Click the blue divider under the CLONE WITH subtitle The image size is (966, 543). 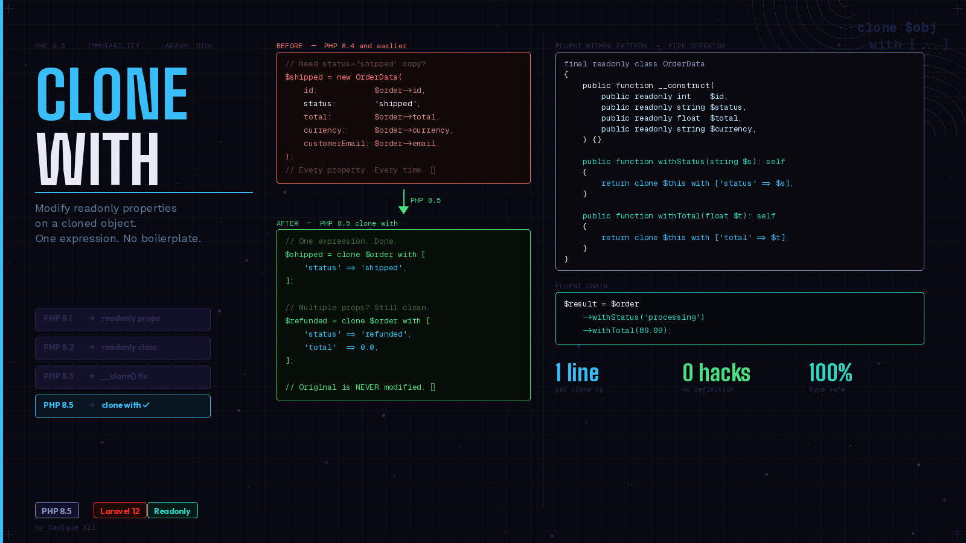tap(144, 191)
